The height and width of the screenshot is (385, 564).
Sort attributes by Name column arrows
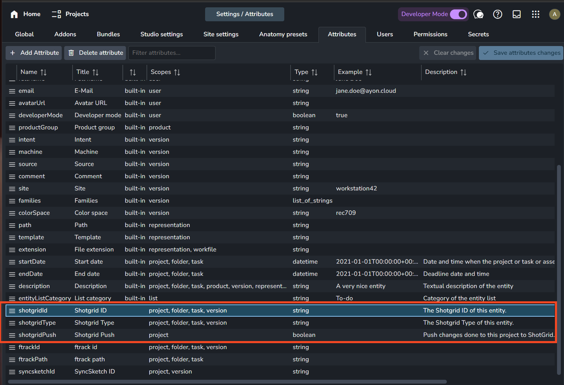(44, 72)
